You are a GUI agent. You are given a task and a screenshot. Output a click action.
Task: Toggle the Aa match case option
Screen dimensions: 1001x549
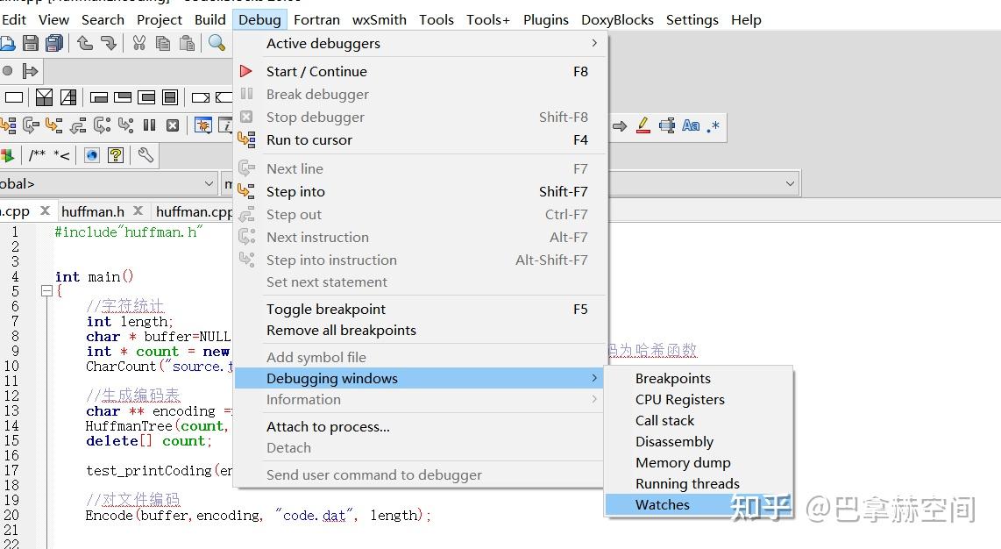[691, 125]
